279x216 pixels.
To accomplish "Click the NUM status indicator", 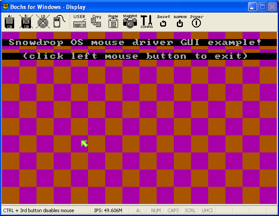I will (x=156, y=210).
